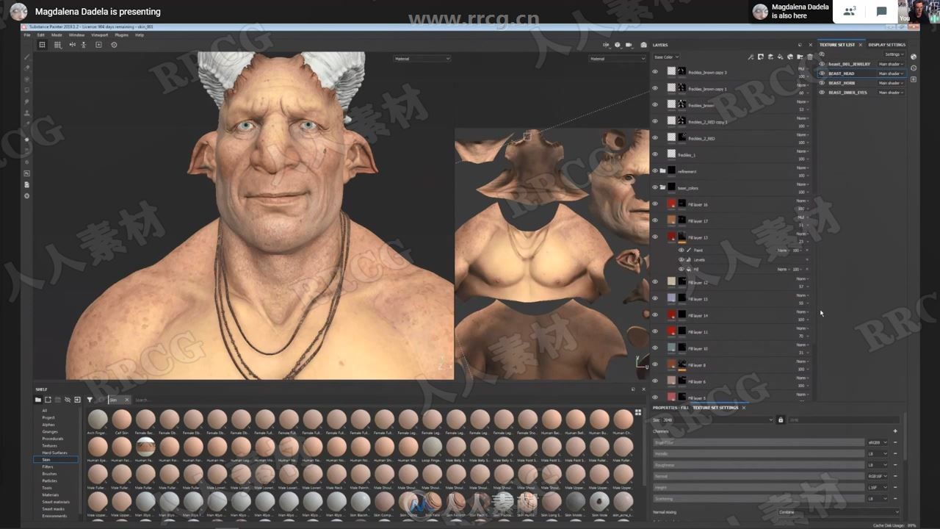Screen dimensions: 940x529
Task: Open the Photoshop export icon in left sidebar
Action: (27, 173)
